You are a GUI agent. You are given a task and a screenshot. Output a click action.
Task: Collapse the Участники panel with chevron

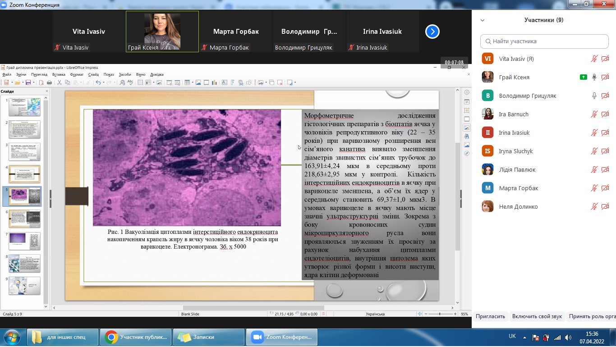point(483,20)
